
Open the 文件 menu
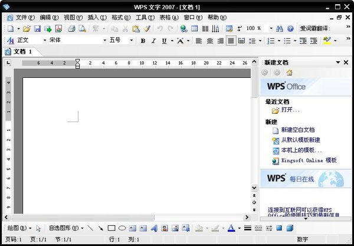pyautogui.click(x=25, y=18)
